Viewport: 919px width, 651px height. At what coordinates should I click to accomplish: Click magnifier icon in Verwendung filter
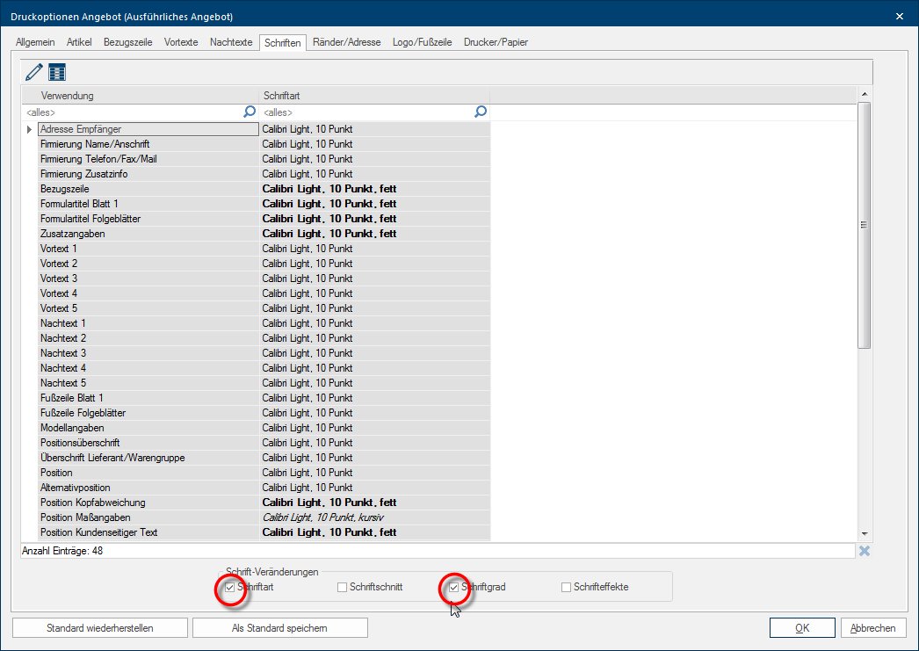(250, 112)
